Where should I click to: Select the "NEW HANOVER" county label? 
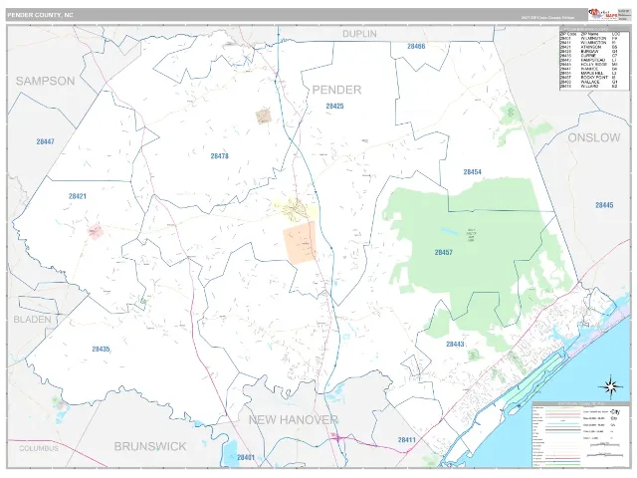(293, 420)
